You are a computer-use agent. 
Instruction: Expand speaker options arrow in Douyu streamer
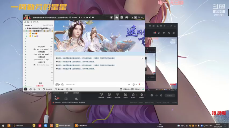pos(145,95)
